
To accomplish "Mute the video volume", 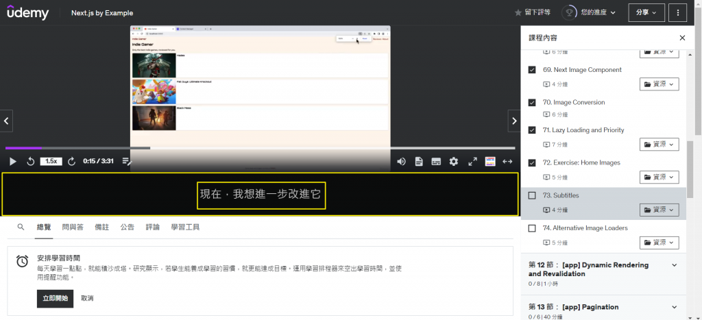I will pos(401,162).
